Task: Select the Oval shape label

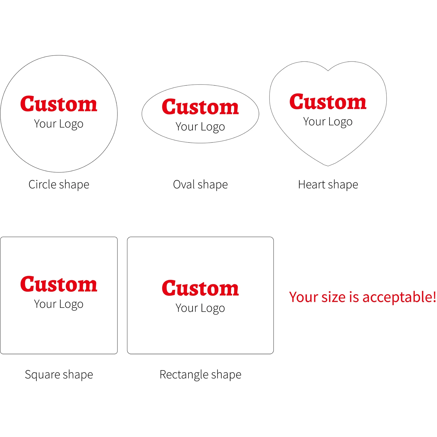Action: pos(200,184)
